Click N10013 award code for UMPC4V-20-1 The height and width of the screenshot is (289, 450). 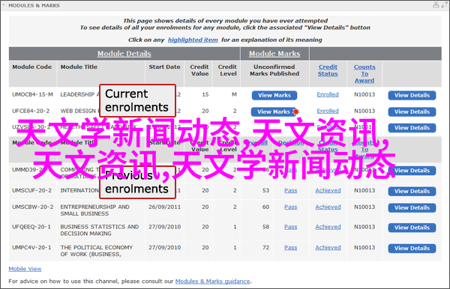pos(364,248)
